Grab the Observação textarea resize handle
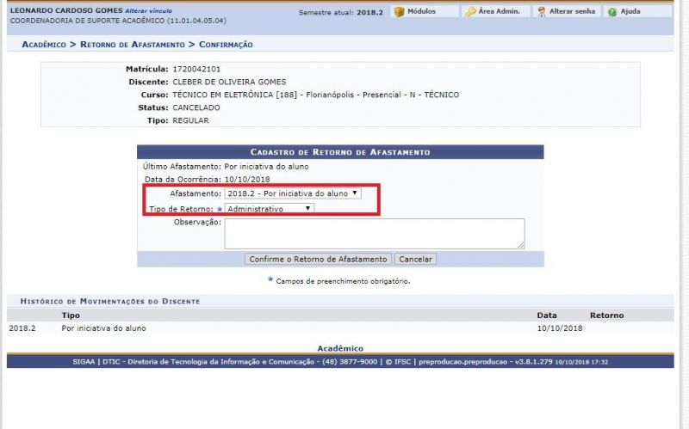The width and height of the screenshot is (689, 429). 520,244
